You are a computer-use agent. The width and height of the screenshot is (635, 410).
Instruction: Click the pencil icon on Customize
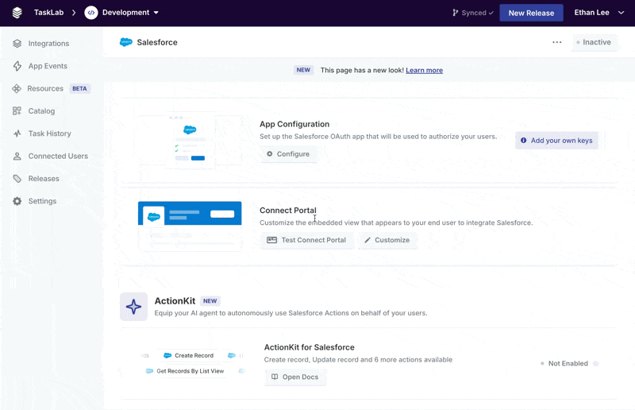click(x=368, y=240)
